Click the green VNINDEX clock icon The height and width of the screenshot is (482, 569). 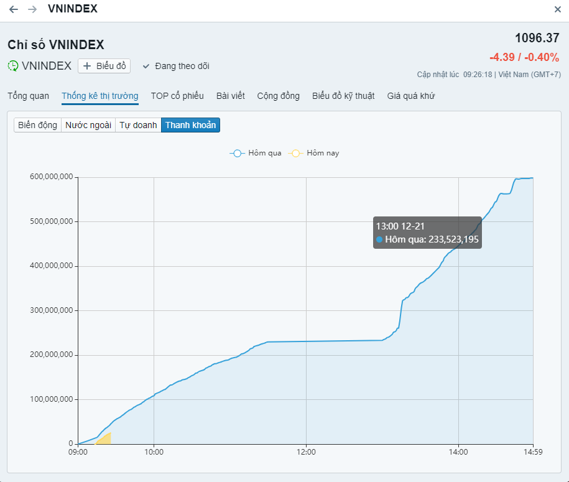pyautogui.click(x=13, y=65)
